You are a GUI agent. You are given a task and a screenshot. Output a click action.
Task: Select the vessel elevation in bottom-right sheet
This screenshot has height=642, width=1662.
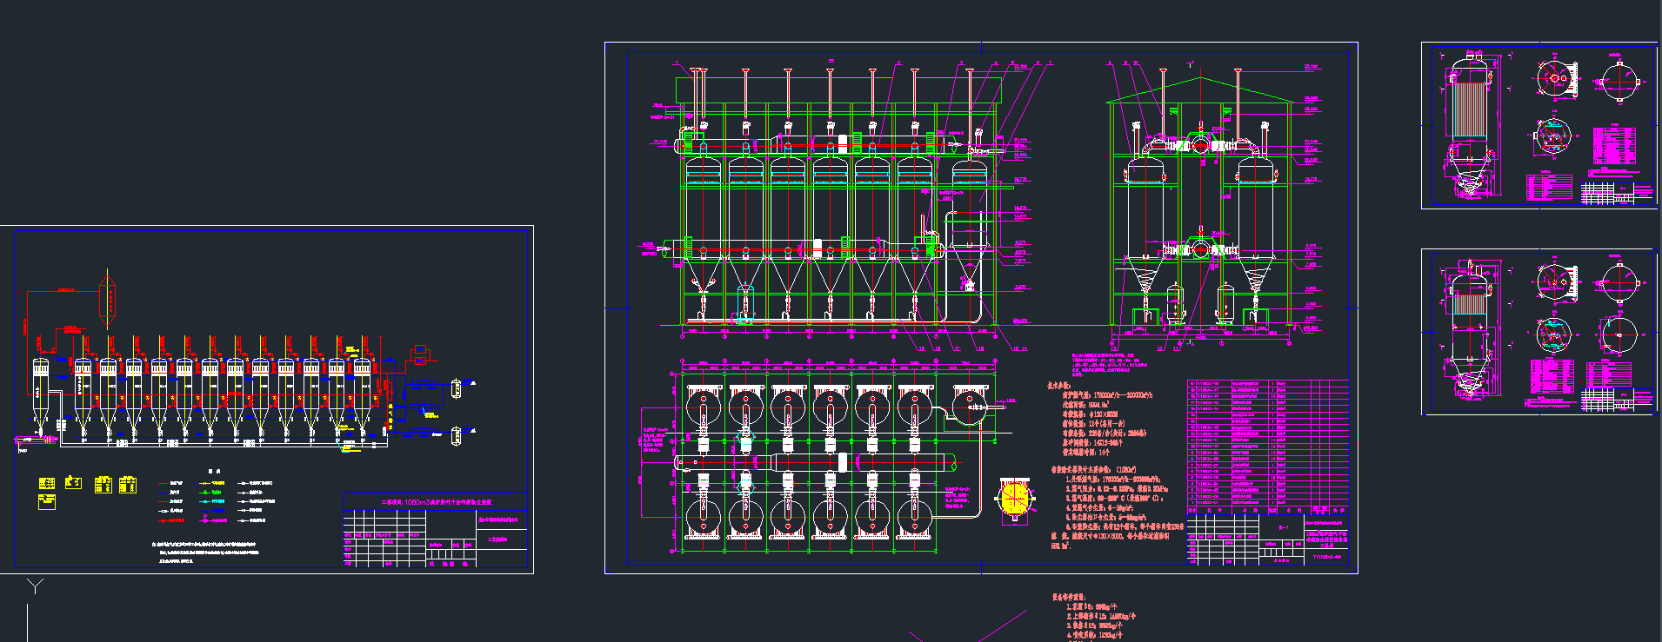[x=1468, y=332]
